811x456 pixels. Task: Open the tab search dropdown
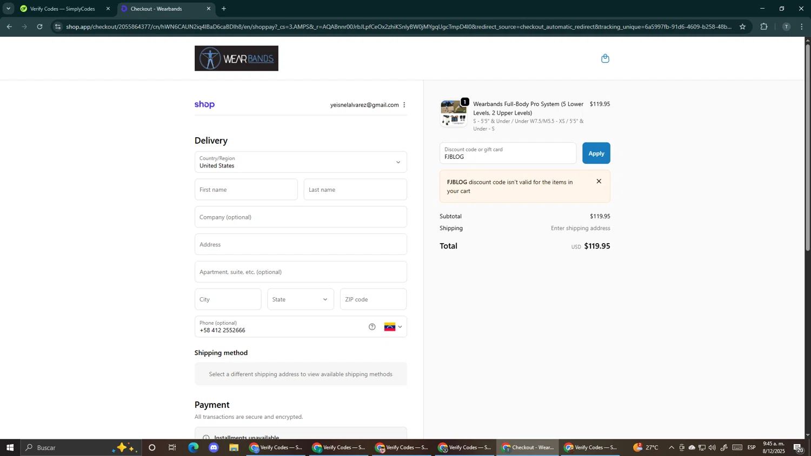pos(8,9)
